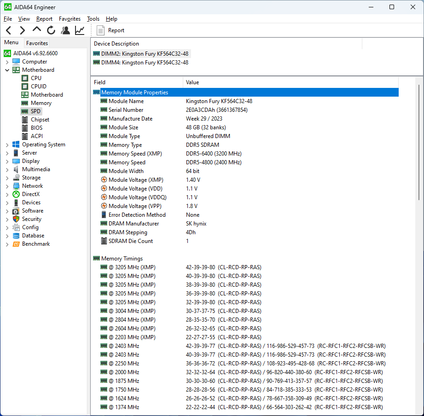Collapse the Motherboard tree node
The height and width of the screenshot is (416, 424).
point(7,70)
